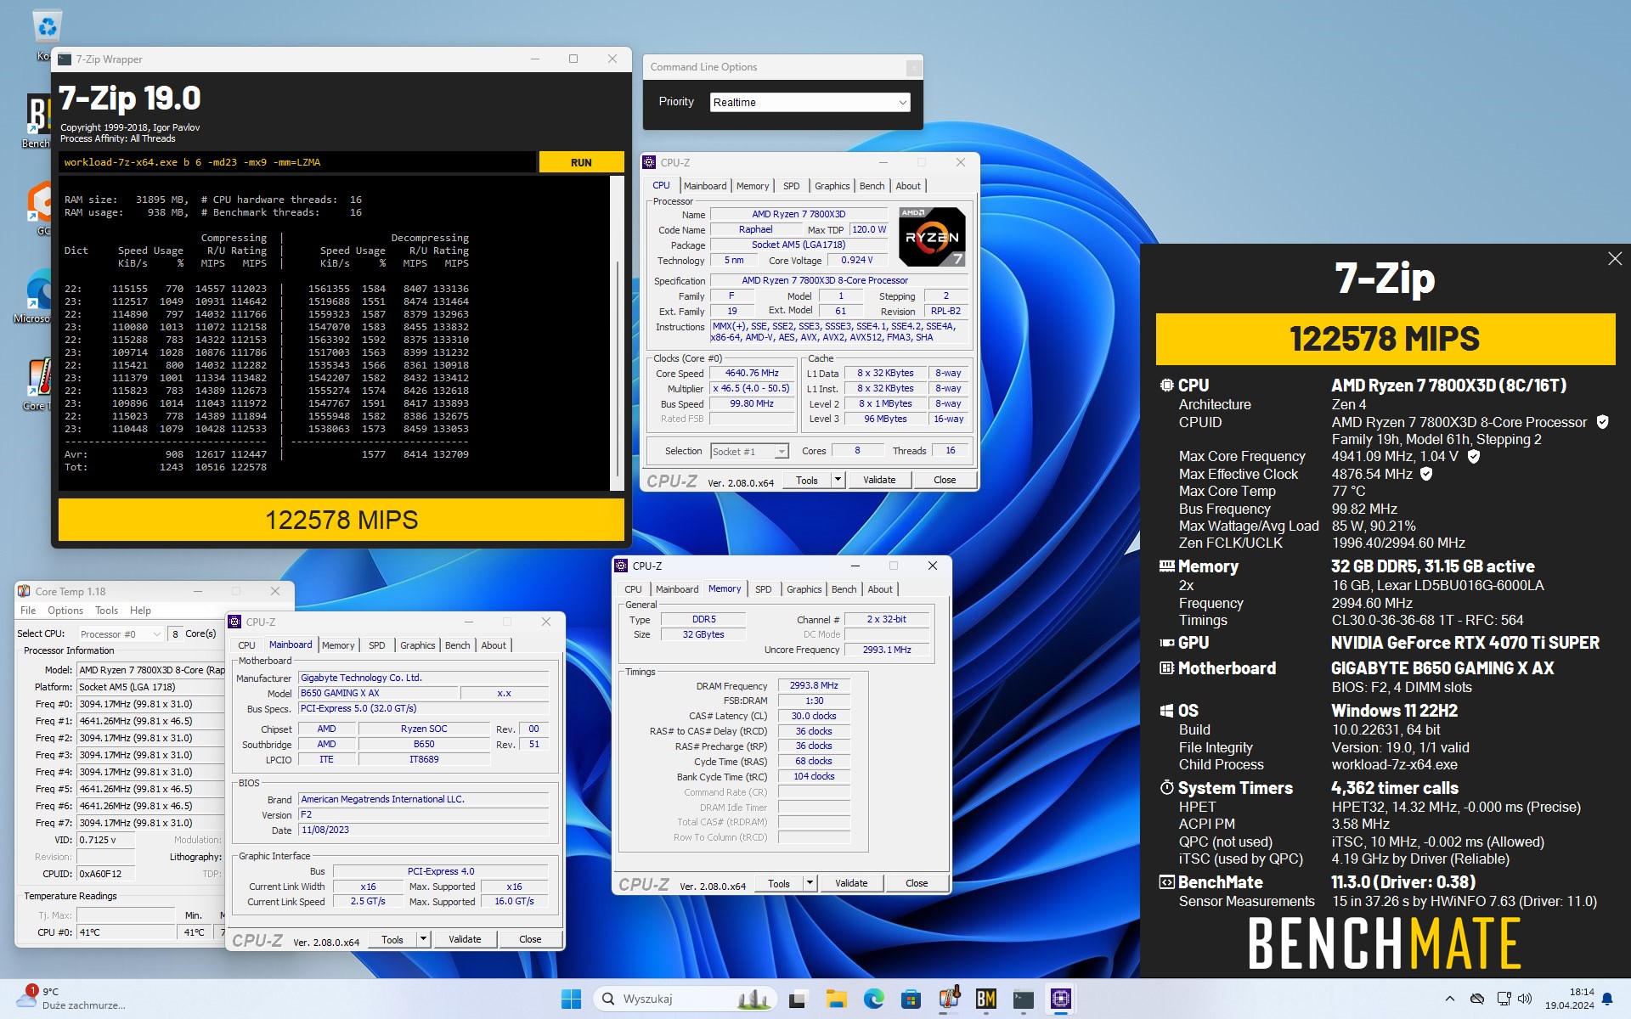Click the Core Speed value 4640.76 MHz
1631x1019 pixels.
point(752,373)
